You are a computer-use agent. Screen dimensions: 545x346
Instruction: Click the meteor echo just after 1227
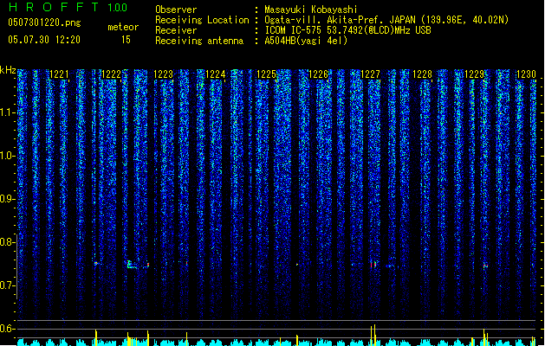(373, 265)
